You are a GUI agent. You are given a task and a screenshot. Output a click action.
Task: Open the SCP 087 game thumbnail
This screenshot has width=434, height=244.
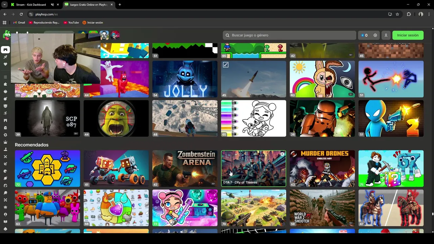coord(47,118)
